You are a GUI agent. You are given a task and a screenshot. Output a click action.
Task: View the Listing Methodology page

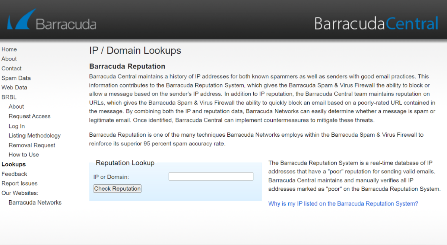coord(35,136)
